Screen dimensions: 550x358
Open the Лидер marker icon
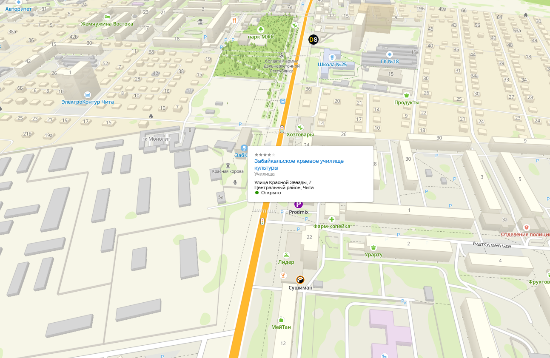pos(286,255)
